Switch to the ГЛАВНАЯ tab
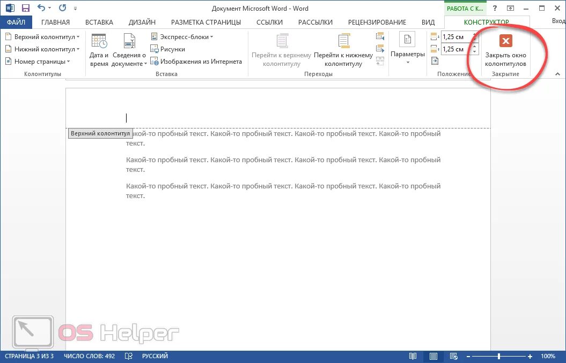This screenshot has height=363, width=566. click(x=55, y=22)
